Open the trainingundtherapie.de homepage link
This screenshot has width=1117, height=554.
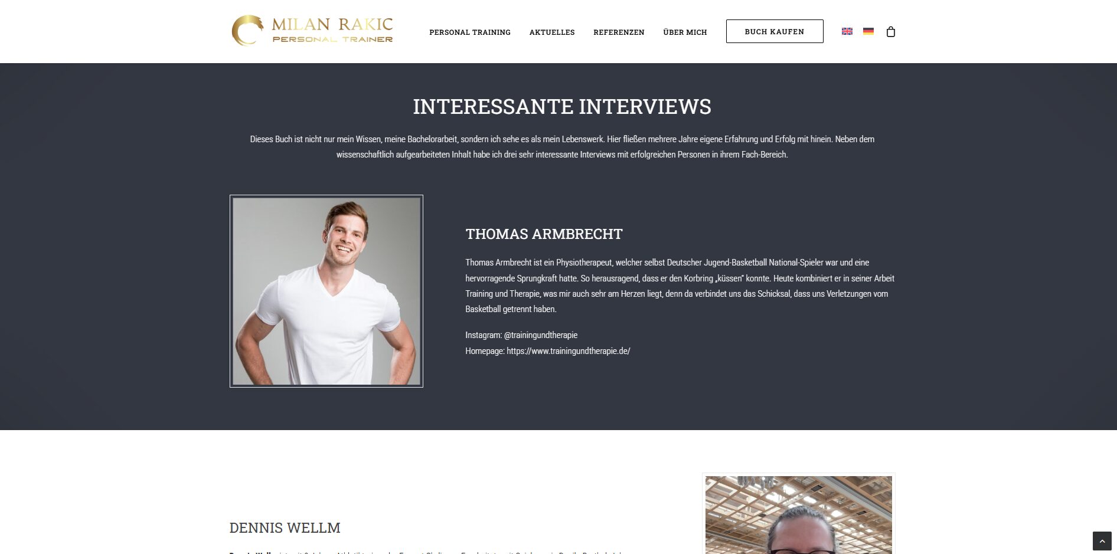pyautogui.click(x=568, y=351)
